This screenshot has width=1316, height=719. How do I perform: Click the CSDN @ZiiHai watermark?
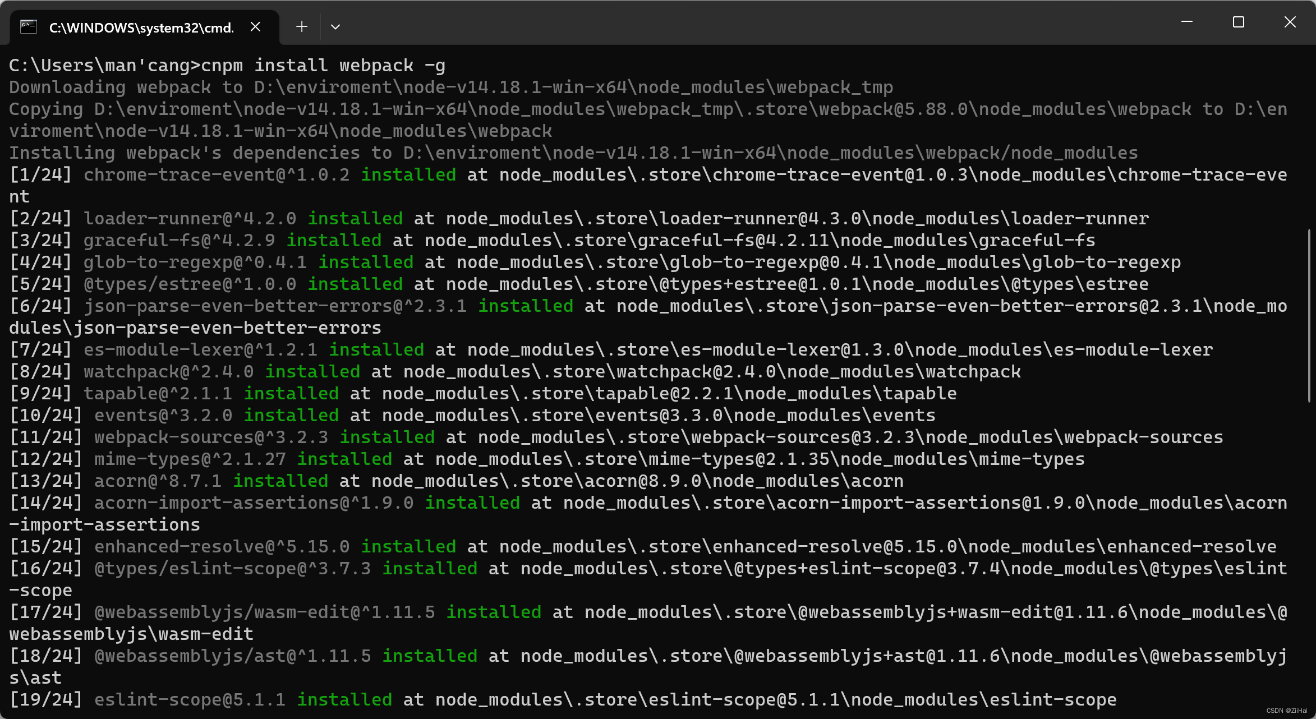tap(1287, 711)
